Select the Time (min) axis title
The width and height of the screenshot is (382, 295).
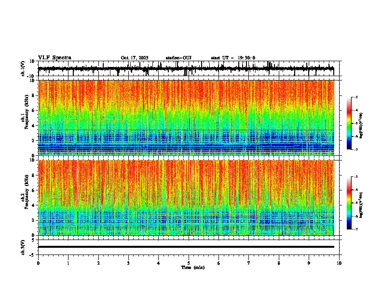[193, 268]
